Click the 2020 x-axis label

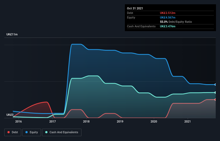tap(154, 121)
